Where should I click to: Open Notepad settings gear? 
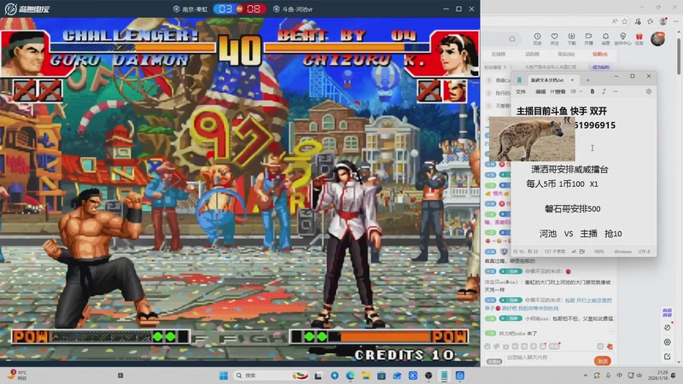coord(649,91)
